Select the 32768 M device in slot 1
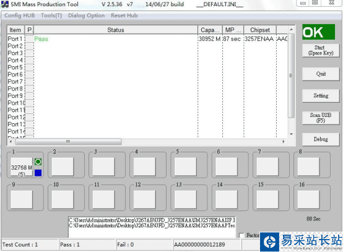The height and width of the screenshot is (252, 343). (x=22, y=167)
